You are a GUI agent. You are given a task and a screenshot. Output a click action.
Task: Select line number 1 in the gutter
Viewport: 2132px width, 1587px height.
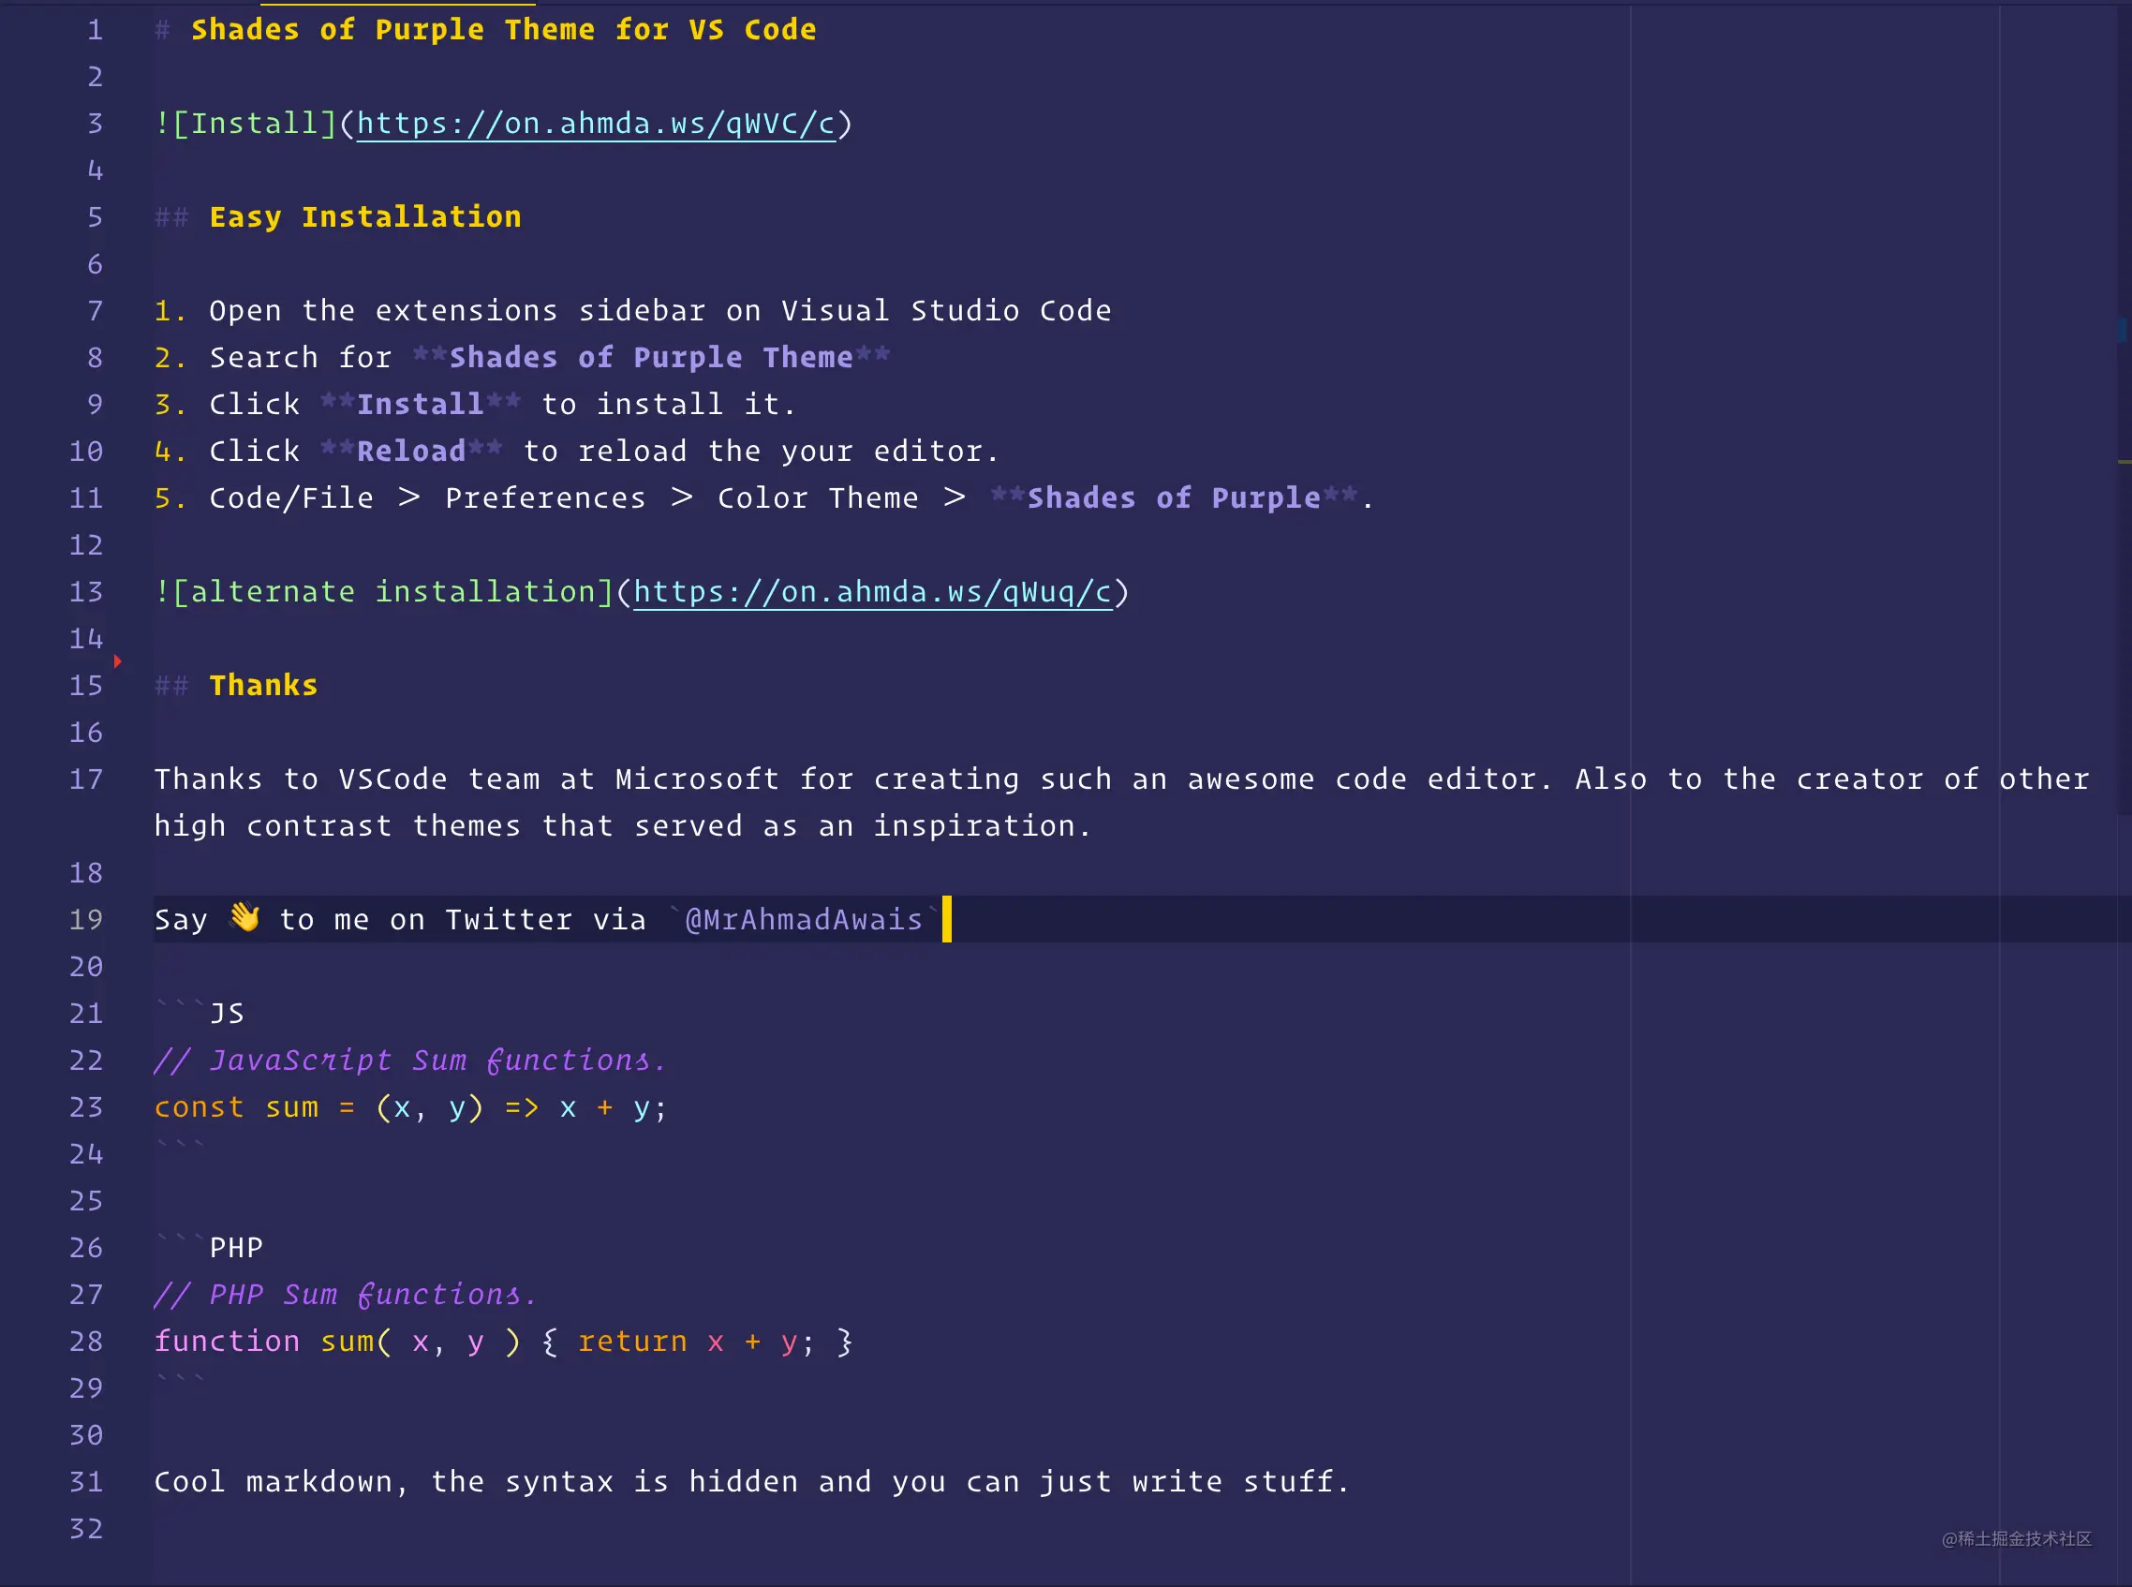pyautogui.click(x=94, y=30)
